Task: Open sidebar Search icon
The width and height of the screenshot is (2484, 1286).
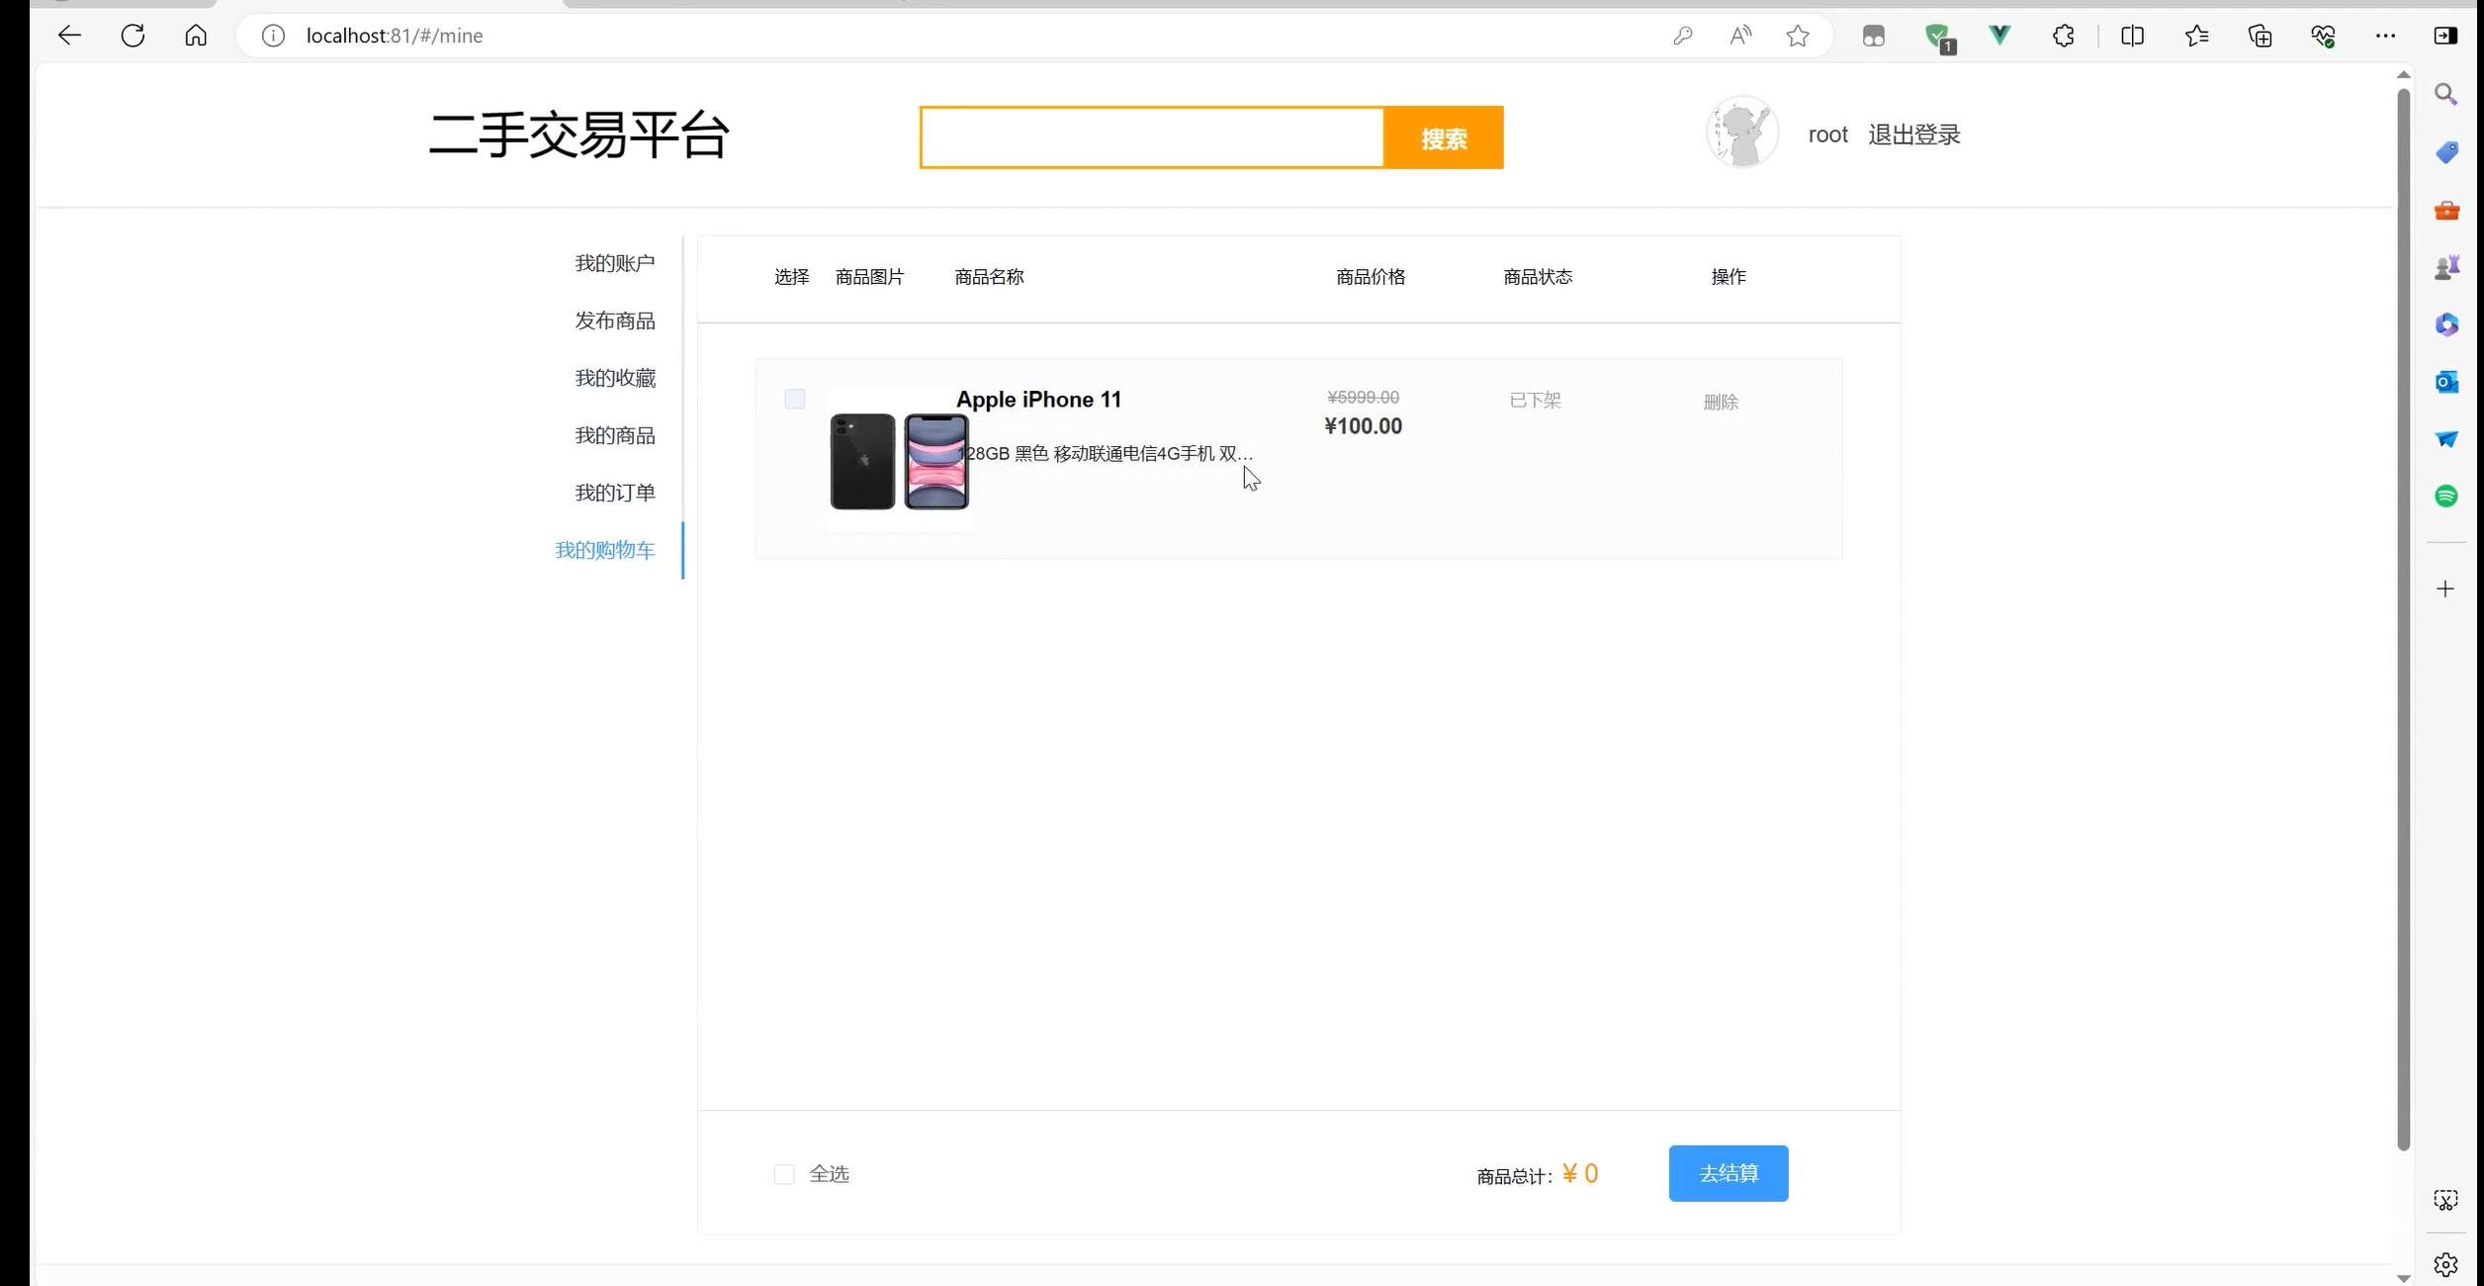Action: [2445, 95]
